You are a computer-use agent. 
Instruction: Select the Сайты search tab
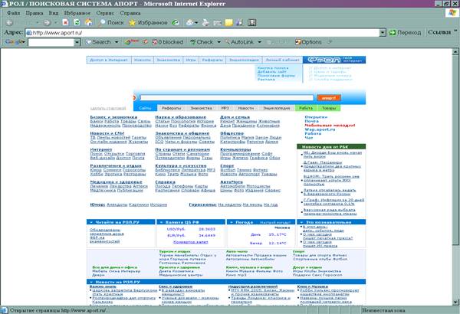(x=145, y=108)
